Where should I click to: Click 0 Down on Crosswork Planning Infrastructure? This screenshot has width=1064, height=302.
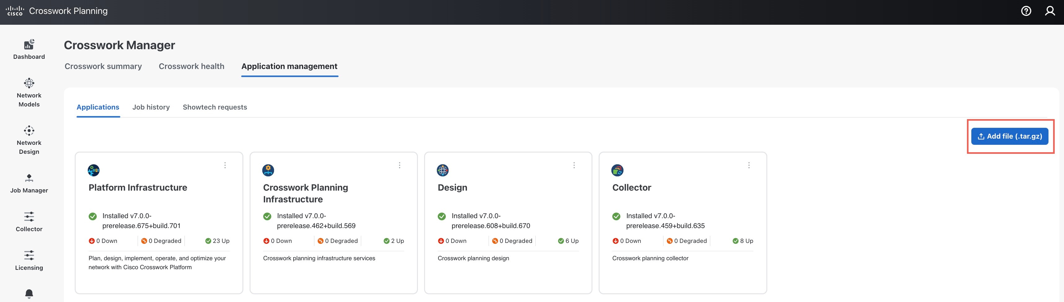(x=277, y=241)
